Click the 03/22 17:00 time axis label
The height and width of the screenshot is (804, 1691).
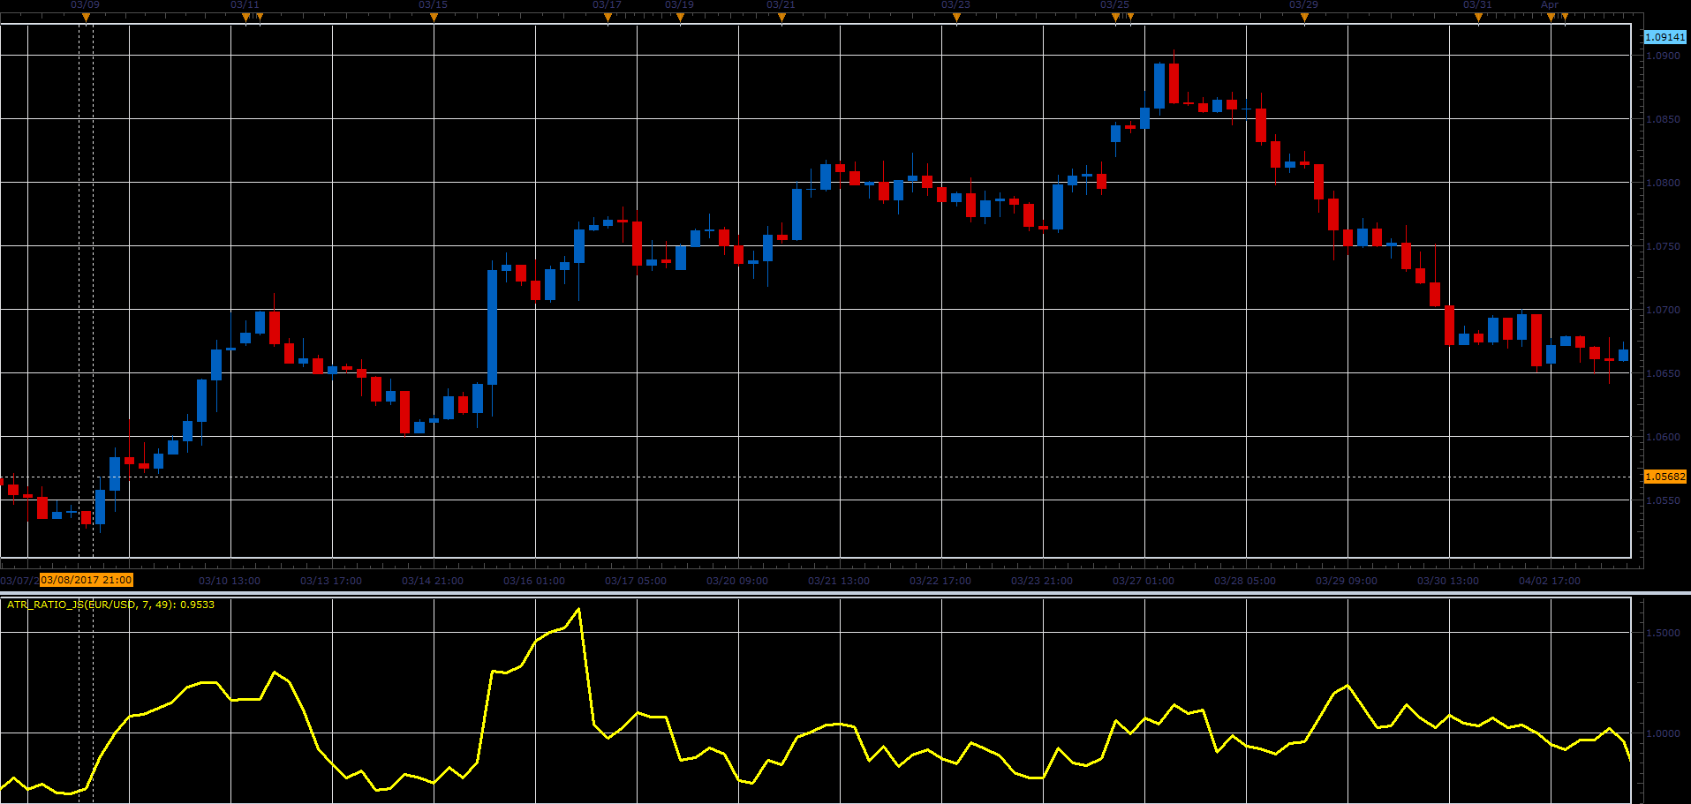[940, 581]
